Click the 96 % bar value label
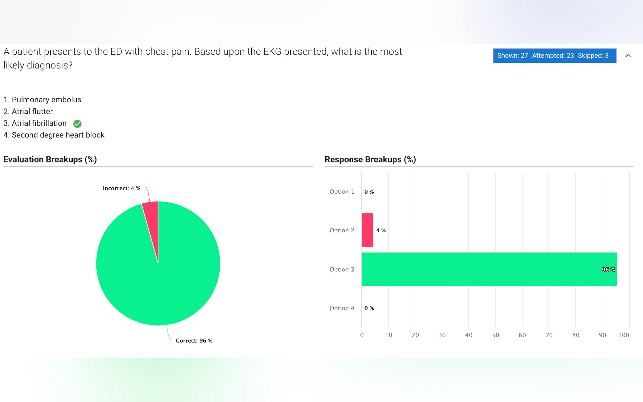The width and height of the screenshot is (643, 402). click(x=608, y=270)
